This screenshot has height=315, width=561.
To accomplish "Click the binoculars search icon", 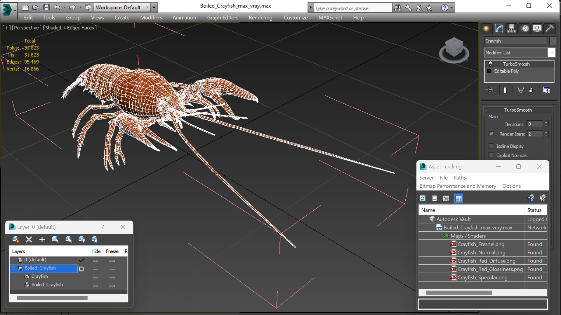I will [398, 8].
